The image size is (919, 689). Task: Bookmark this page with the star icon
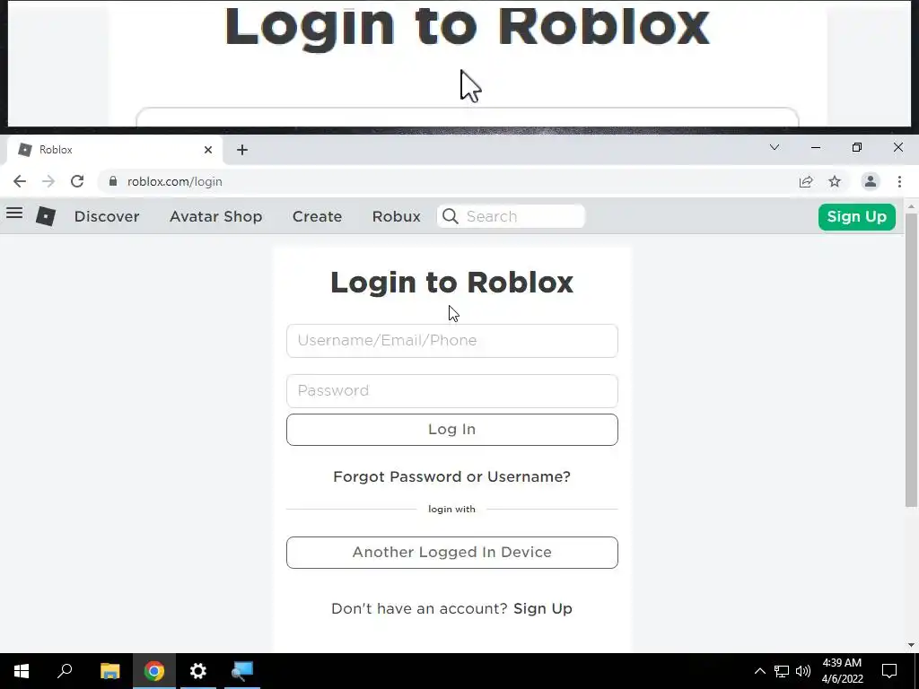pos(835,181)
